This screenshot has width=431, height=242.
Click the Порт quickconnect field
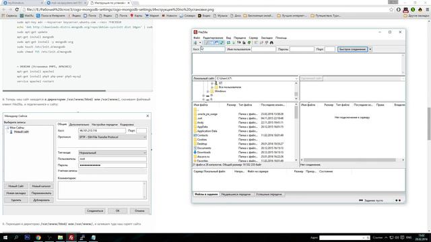click(330, 49)
